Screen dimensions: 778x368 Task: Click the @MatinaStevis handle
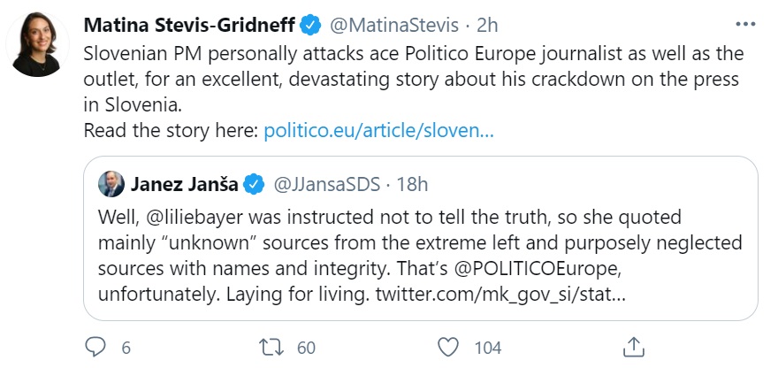pyautogui.click(x=396, y=22)
